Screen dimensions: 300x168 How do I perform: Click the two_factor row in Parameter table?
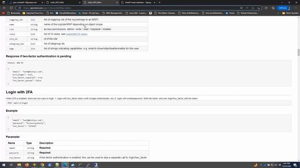[x=77, y=158]
